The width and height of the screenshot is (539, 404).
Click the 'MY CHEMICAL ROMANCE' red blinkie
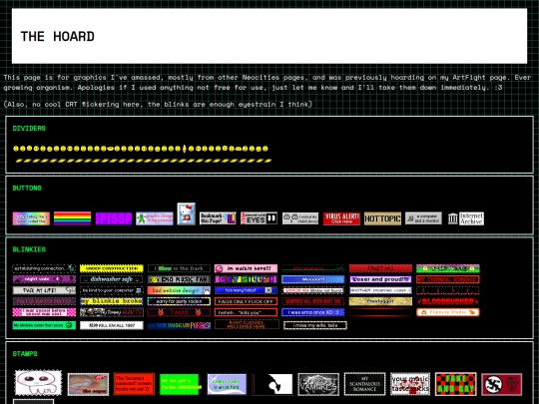click(x=448, y=279)
